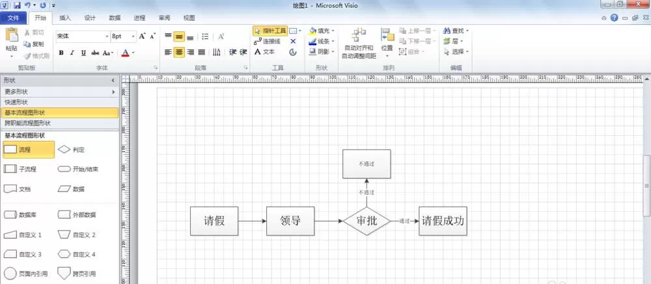Select the 连接线 connector tool
651x284 pixels.
(x=267, y=41)
